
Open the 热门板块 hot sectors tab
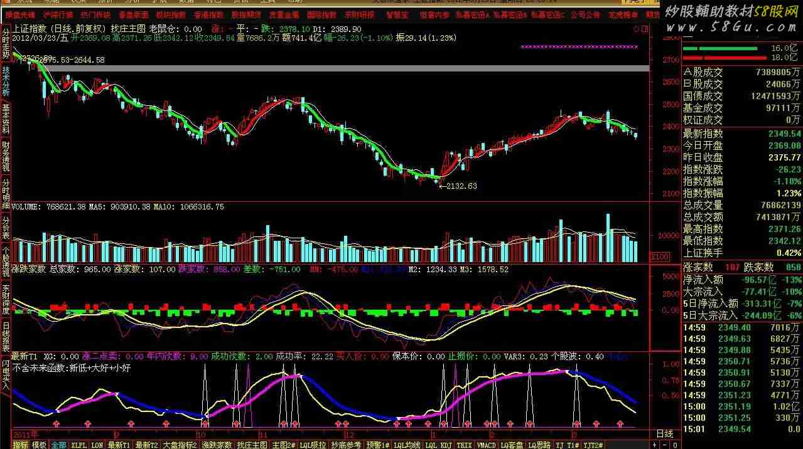pos(95,14)
